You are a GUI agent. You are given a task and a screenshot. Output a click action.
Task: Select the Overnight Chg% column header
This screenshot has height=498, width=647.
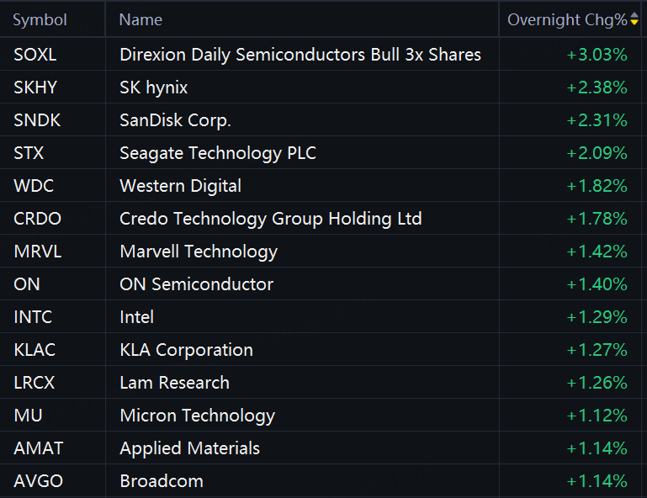click(567, 20)
